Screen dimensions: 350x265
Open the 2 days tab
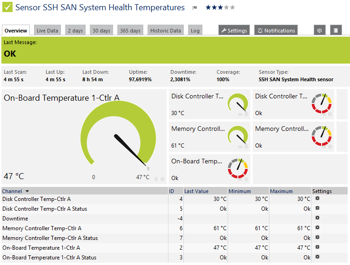pos(75,31)
